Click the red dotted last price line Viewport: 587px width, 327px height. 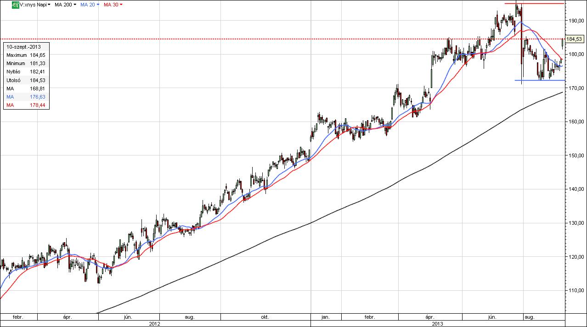pos(282,39)
